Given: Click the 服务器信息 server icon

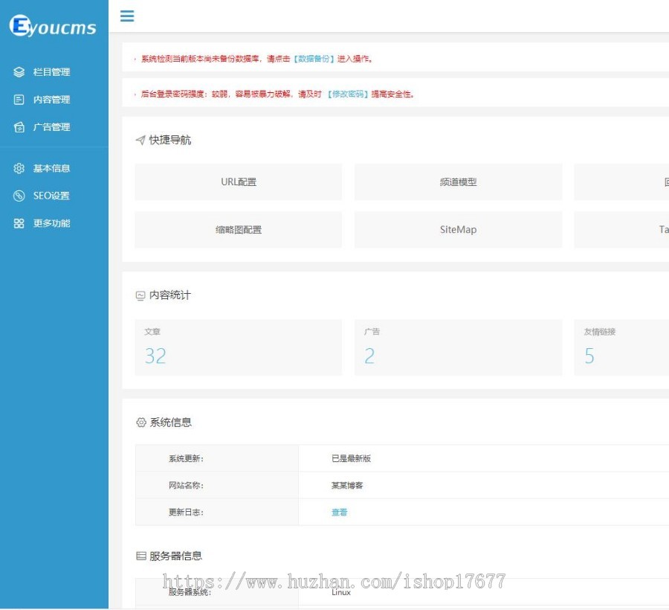Looking at the screenshot, I should coord(140,556).
